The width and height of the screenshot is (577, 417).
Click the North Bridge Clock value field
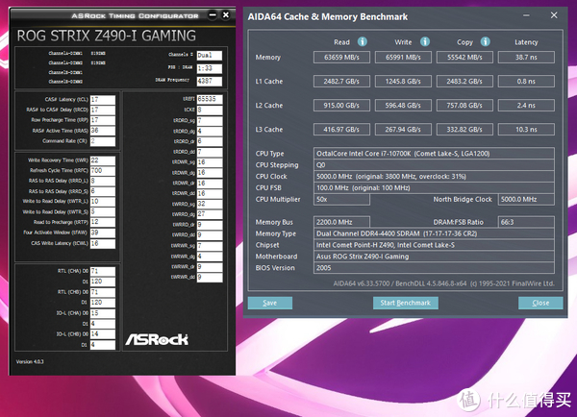tap(526, 199)
